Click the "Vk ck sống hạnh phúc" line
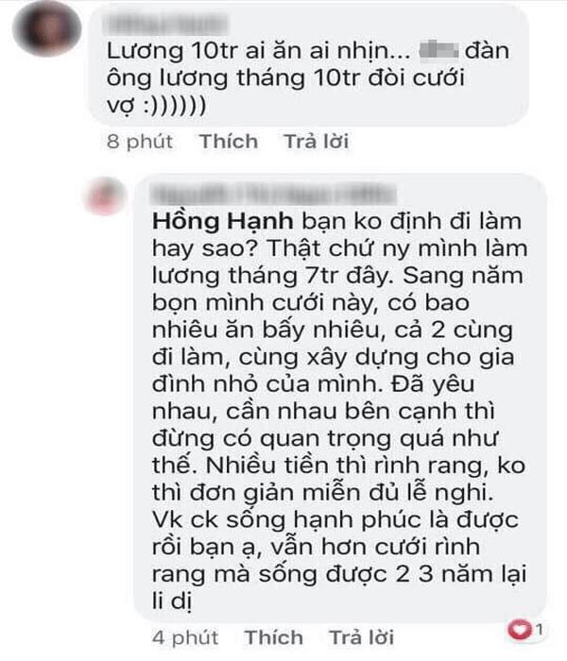The image size is (567, 661). coord(335,519)
